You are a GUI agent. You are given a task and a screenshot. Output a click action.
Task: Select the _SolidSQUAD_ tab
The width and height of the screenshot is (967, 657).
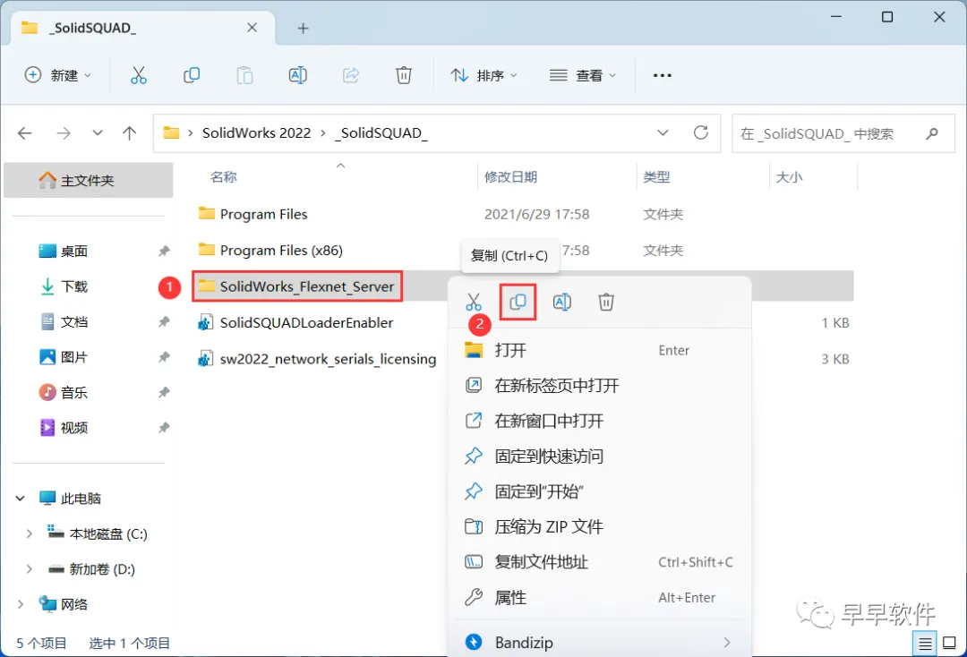143,29
